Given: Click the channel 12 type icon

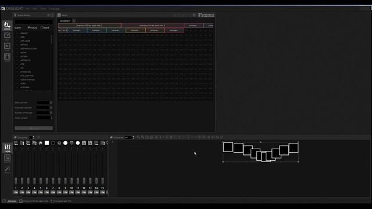Looking at the screenshot, I should (84, 143).
